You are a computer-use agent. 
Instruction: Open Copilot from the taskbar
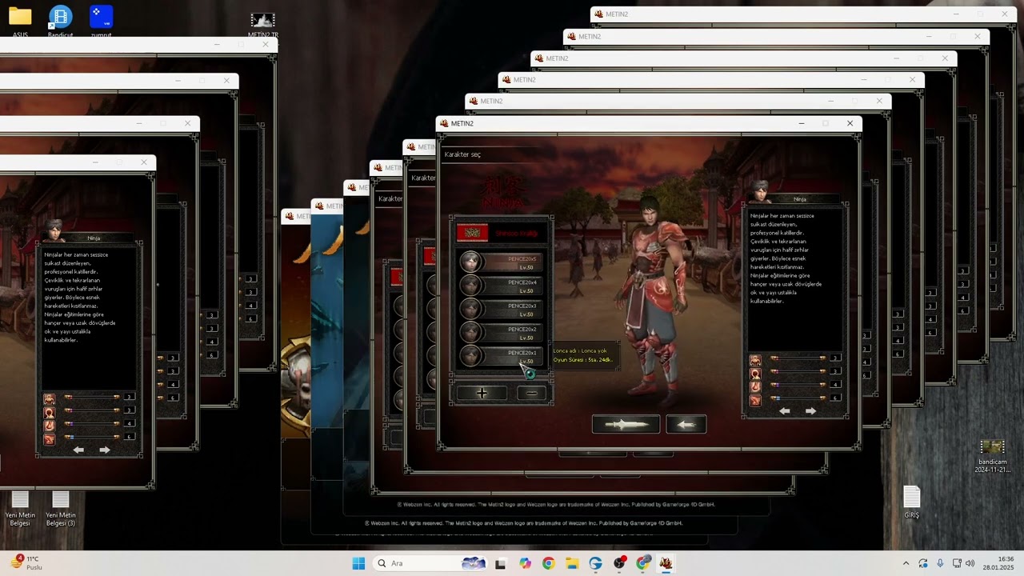pyautogui.click(x=525, y=563)
